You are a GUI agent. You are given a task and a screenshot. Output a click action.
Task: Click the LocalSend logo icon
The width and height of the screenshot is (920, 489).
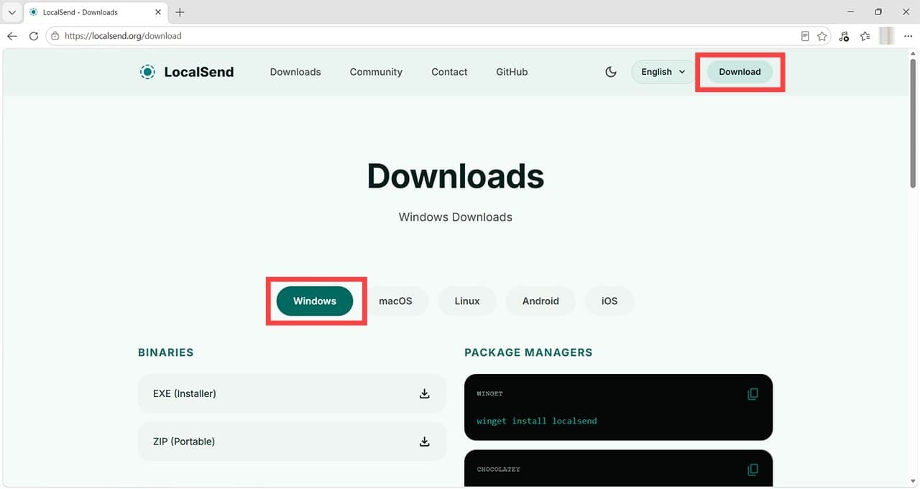coord(147,72)
